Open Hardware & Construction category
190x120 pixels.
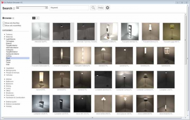[16, 98]
